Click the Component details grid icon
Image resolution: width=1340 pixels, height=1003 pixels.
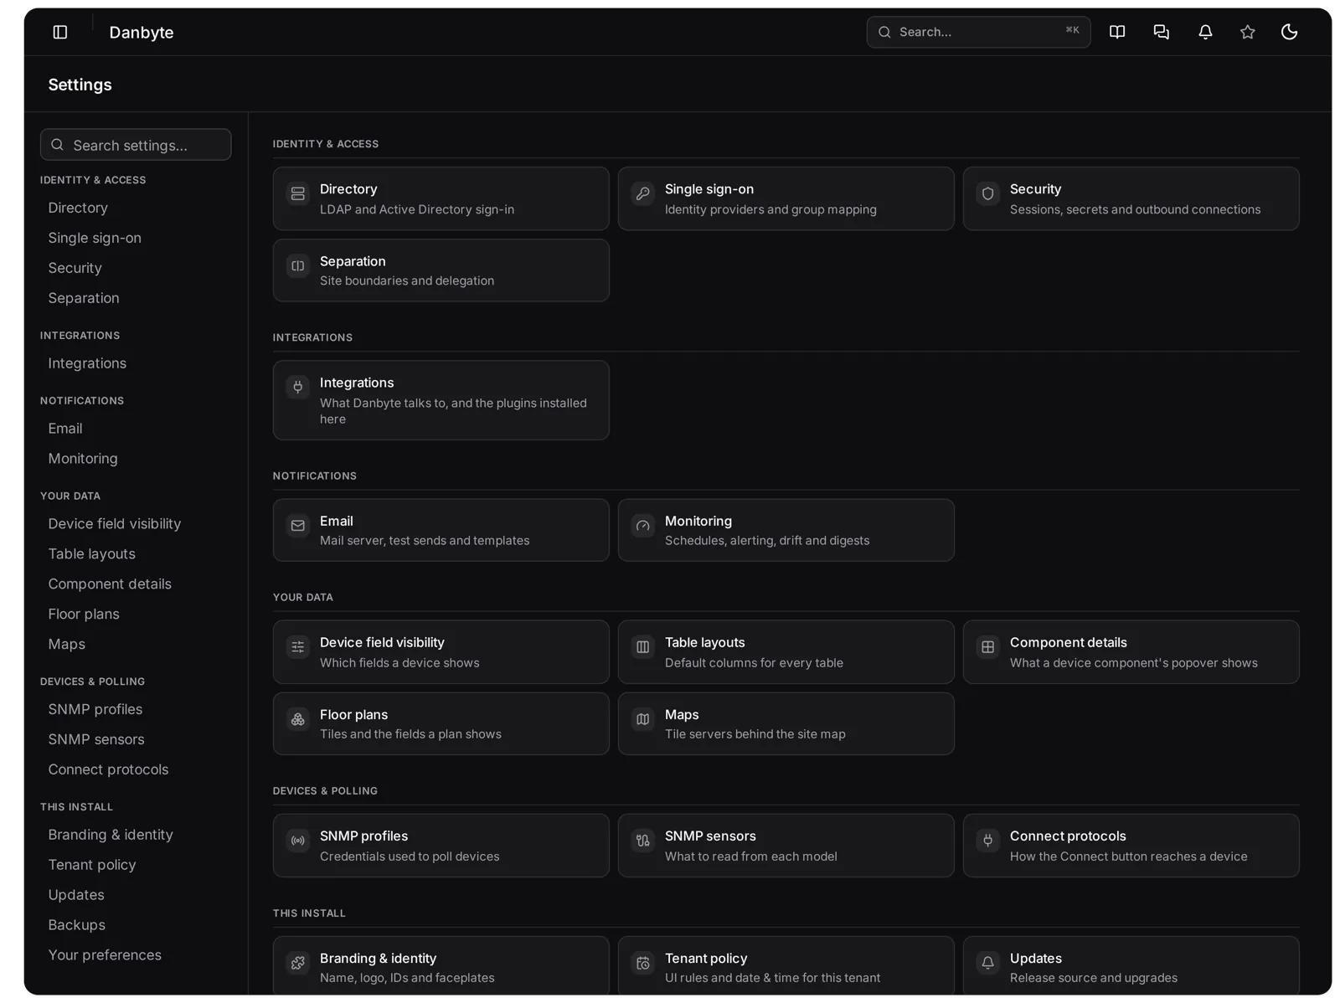pyautogui.click(x=987, y=647)
